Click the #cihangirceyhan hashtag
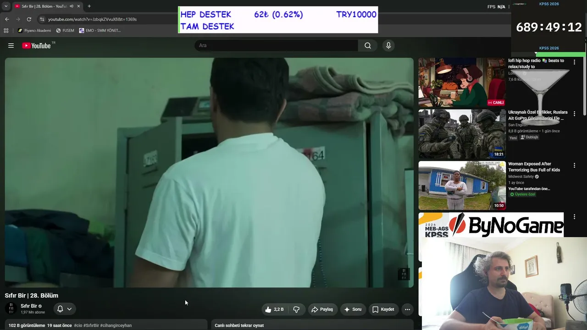This screenshot has width=587, height=330. 116,325
